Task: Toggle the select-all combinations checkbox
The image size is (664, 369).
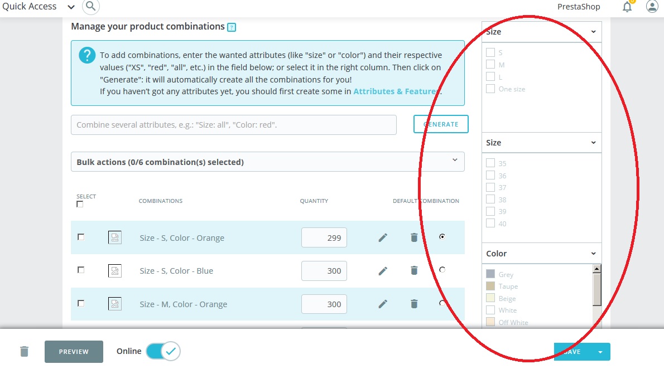Action: point(80,204)
